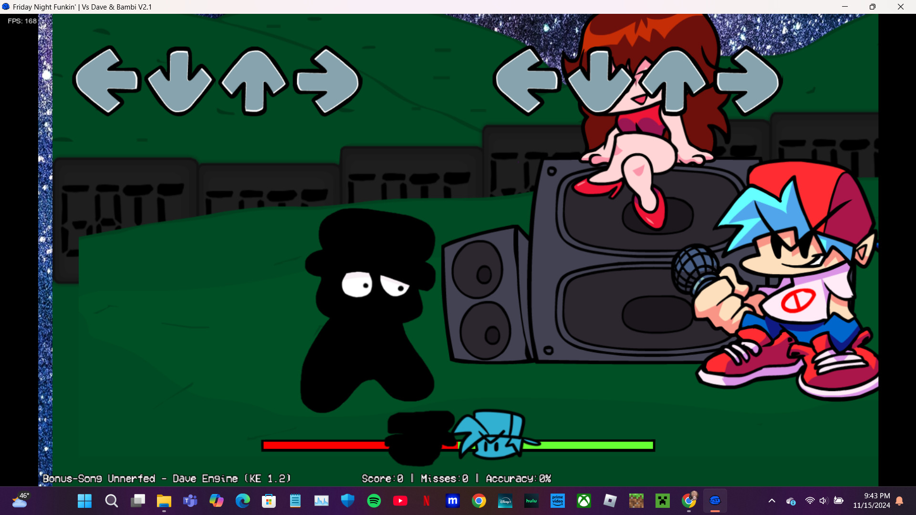Click the opponent's down arrow receptor

179,81
